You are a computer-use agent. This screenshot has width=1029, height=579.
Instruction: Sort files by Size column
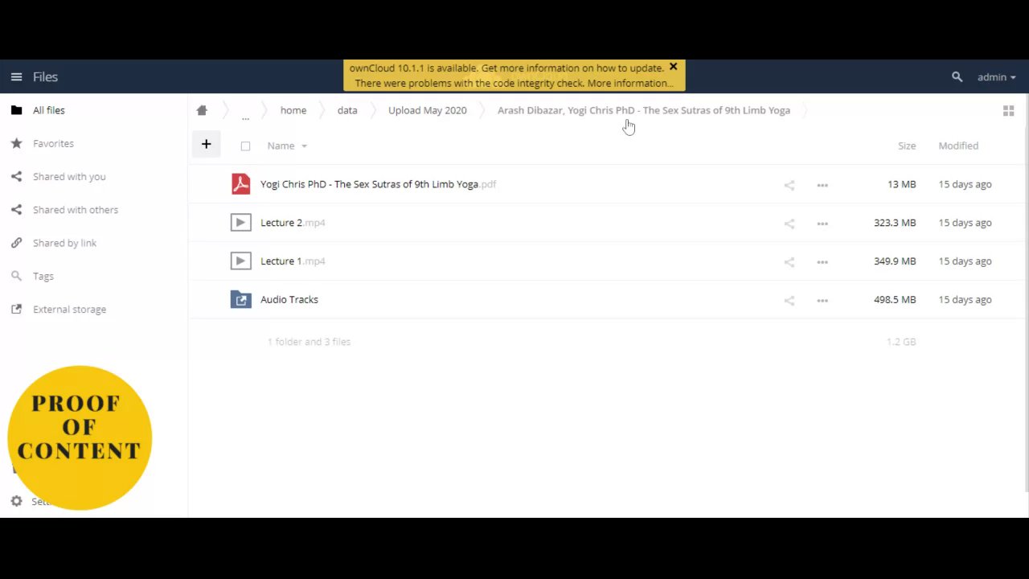(x=907, y=146)
